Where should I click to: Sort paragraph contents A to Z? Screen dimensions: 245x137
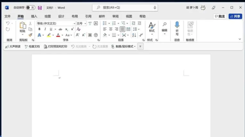[x=134, y=35]
